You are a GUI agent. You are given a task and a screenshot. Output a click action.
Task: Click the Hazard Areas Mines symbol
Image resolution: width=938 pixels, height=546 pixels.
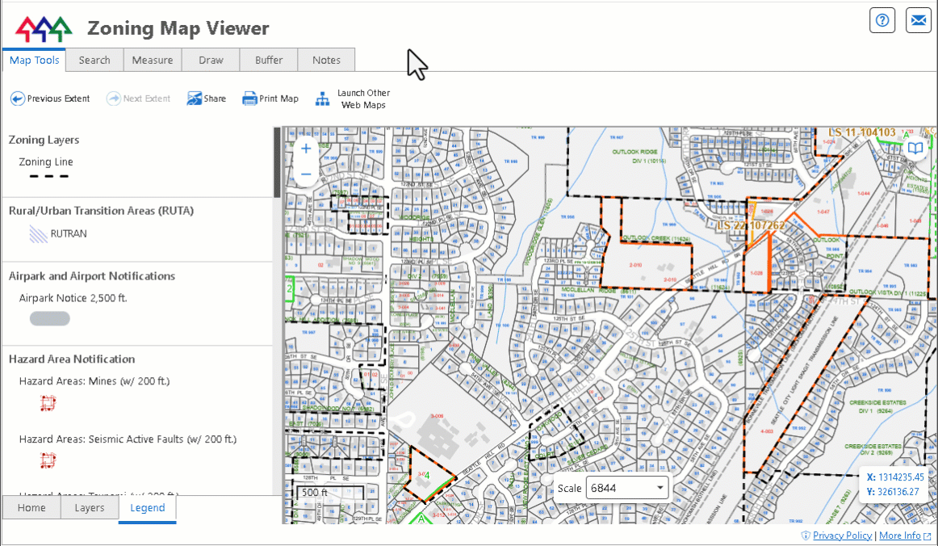click(48, 404)
